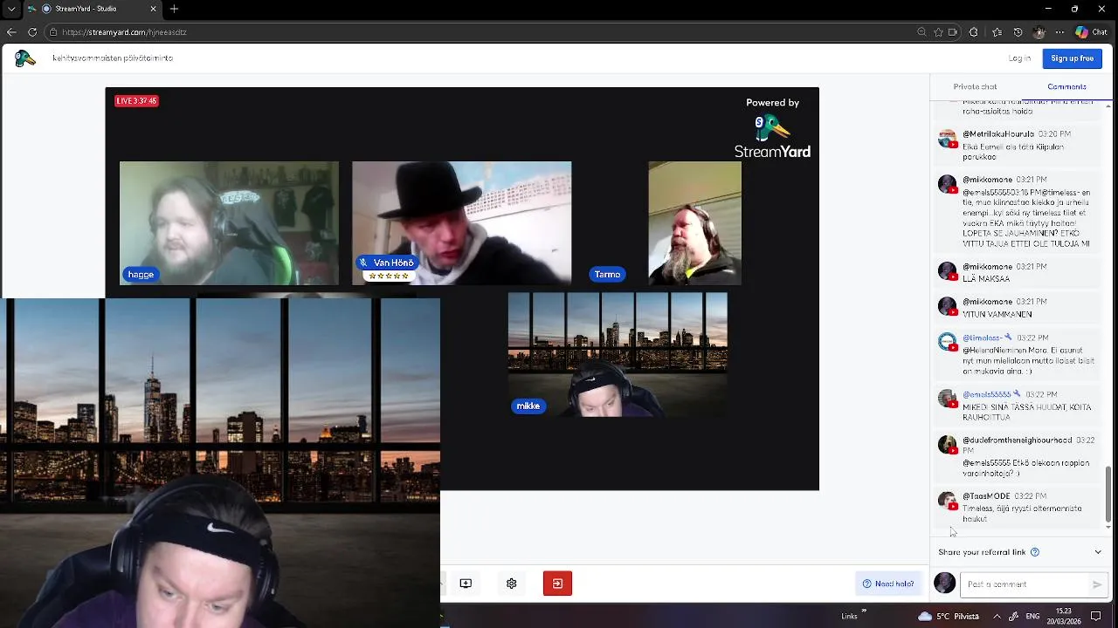This screenshot has height=628, width=1118.
Task: Open the tab search dropdown arrow
Action: click(x=11, y=9)
